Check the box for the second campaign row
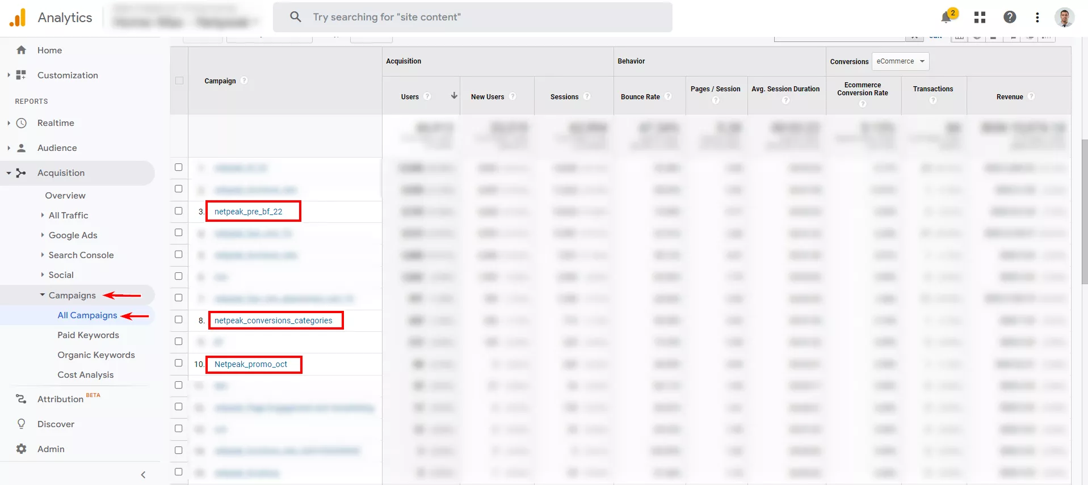Viewport: 1088px width, 485px height. (179, 188)
